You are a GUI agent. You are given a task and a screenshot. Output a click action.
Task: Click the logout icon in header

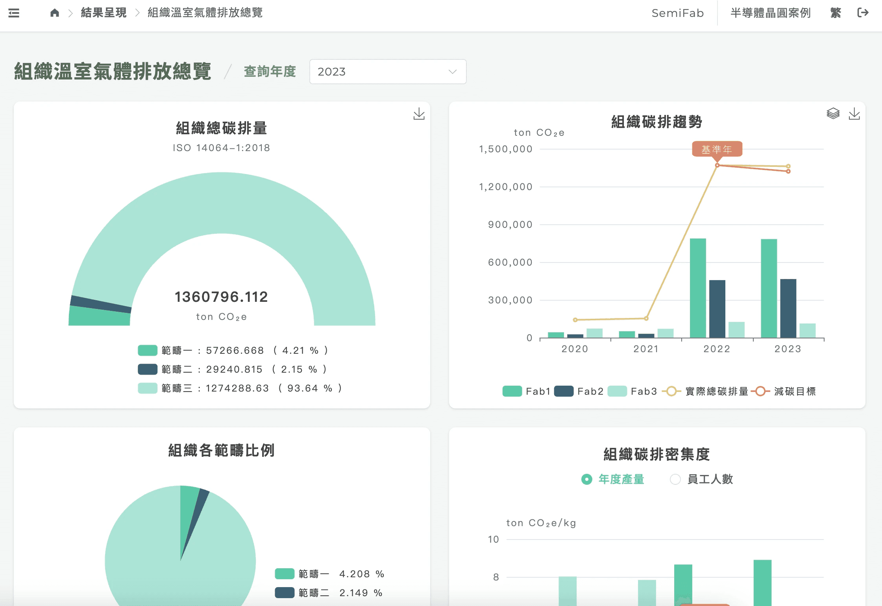[x=863, y=13]
